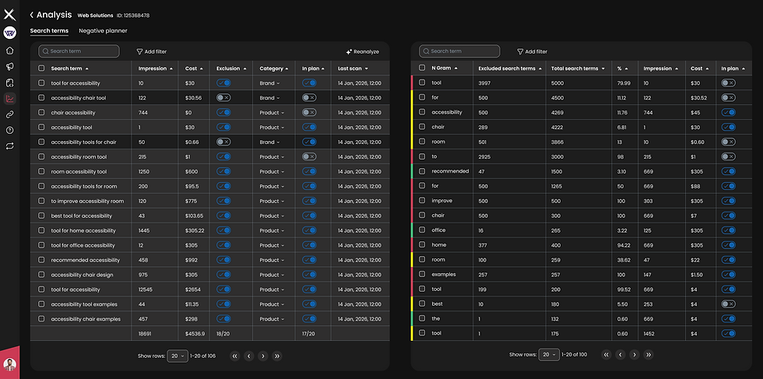Click the X logo in the sidebar
The height and width of the screenshot is (379, 763).
pyautogui.click(x=9, y=15)
